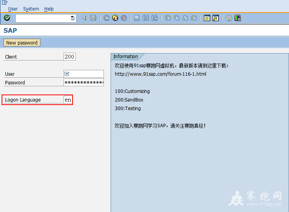Image resolution: width=289 pixels, height=212 pixels.
Task: Click the 91sap forum URL text
Action: pos(160,74)
